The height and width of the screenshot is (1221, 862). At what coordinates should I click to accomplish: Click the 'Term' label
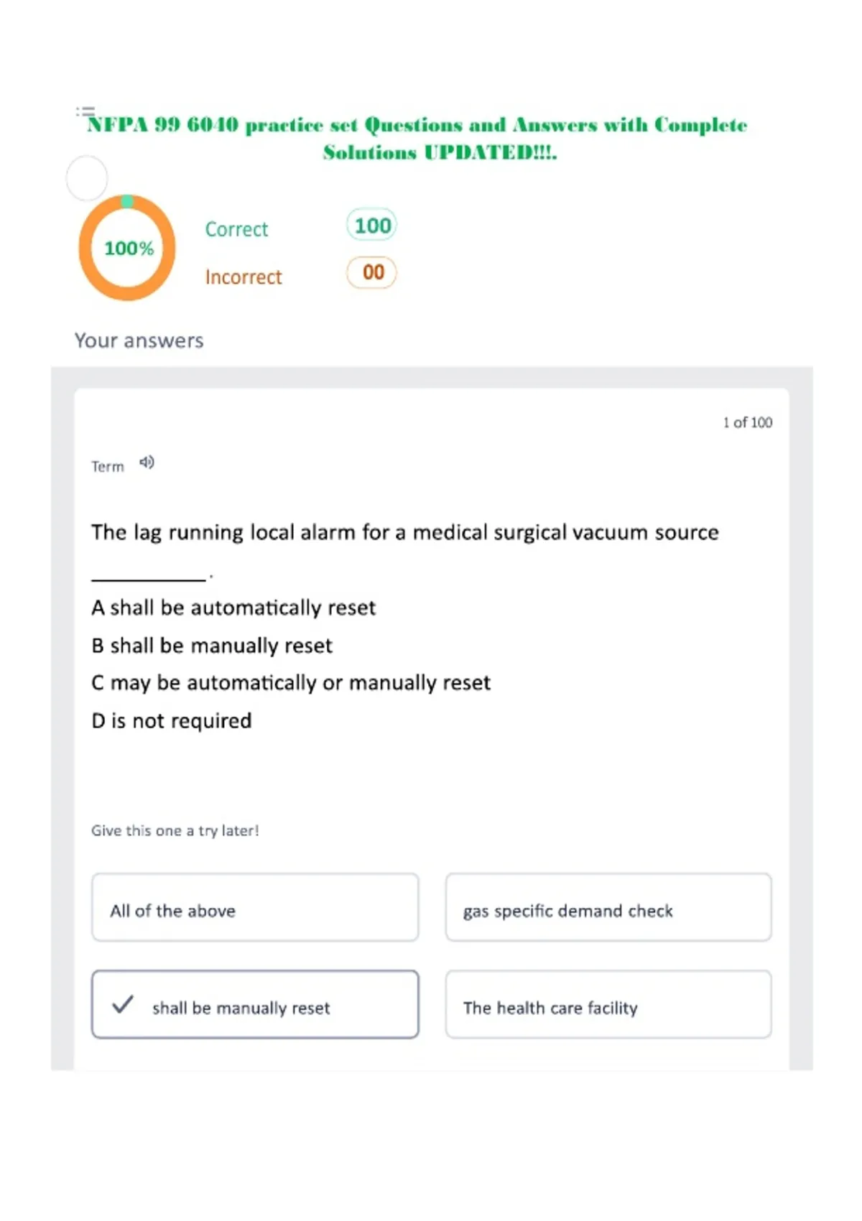coord(108,467)
